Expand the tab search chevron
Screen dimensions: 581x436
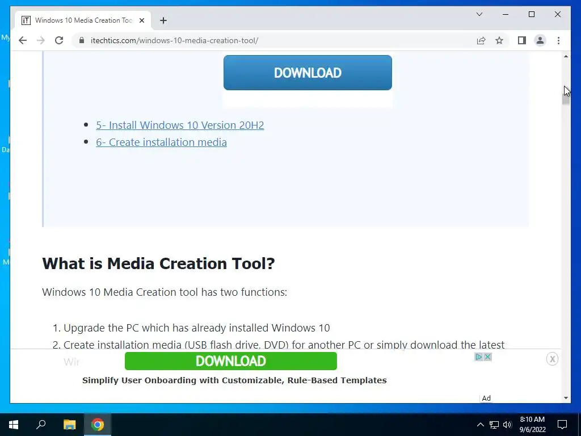click(479, 14)
